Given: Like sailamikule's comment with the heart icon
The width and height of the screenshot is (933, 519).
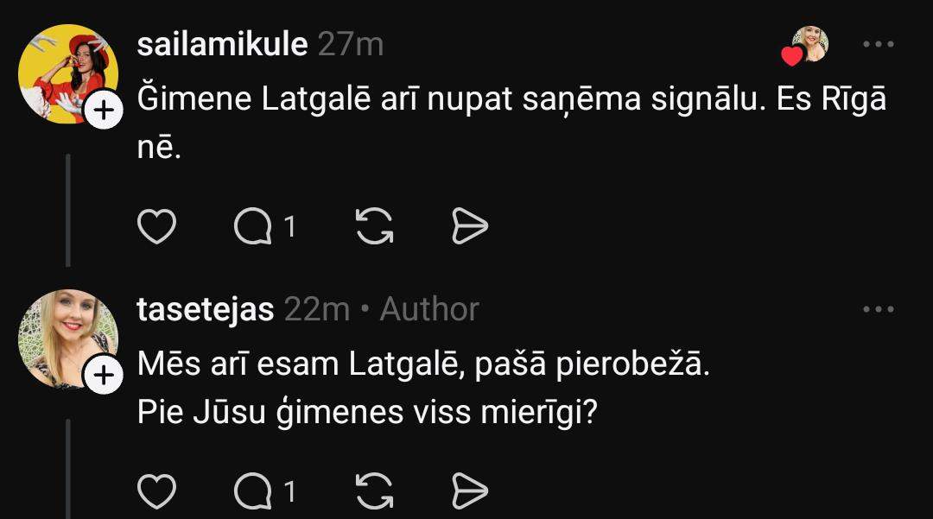Looking at the screenshot, I should click(x=156, y=226).
